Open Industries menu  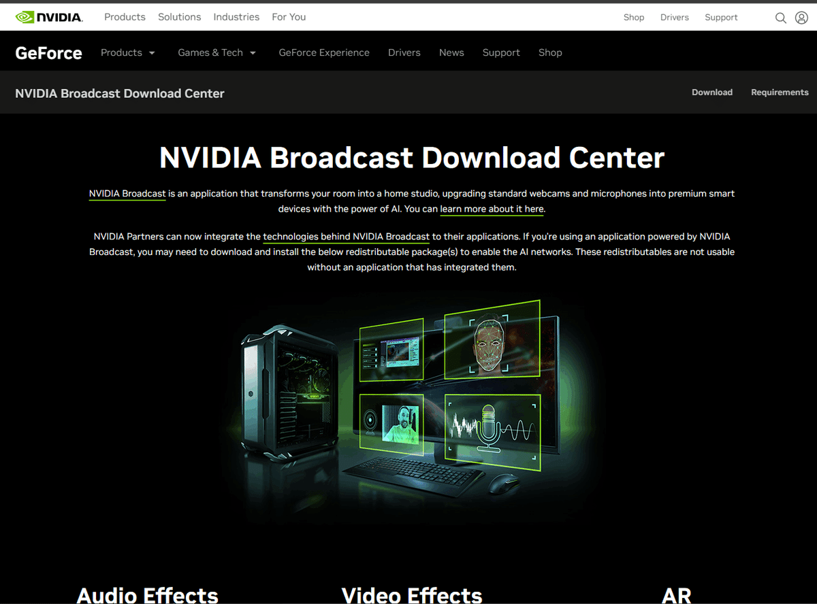[236, 17]
